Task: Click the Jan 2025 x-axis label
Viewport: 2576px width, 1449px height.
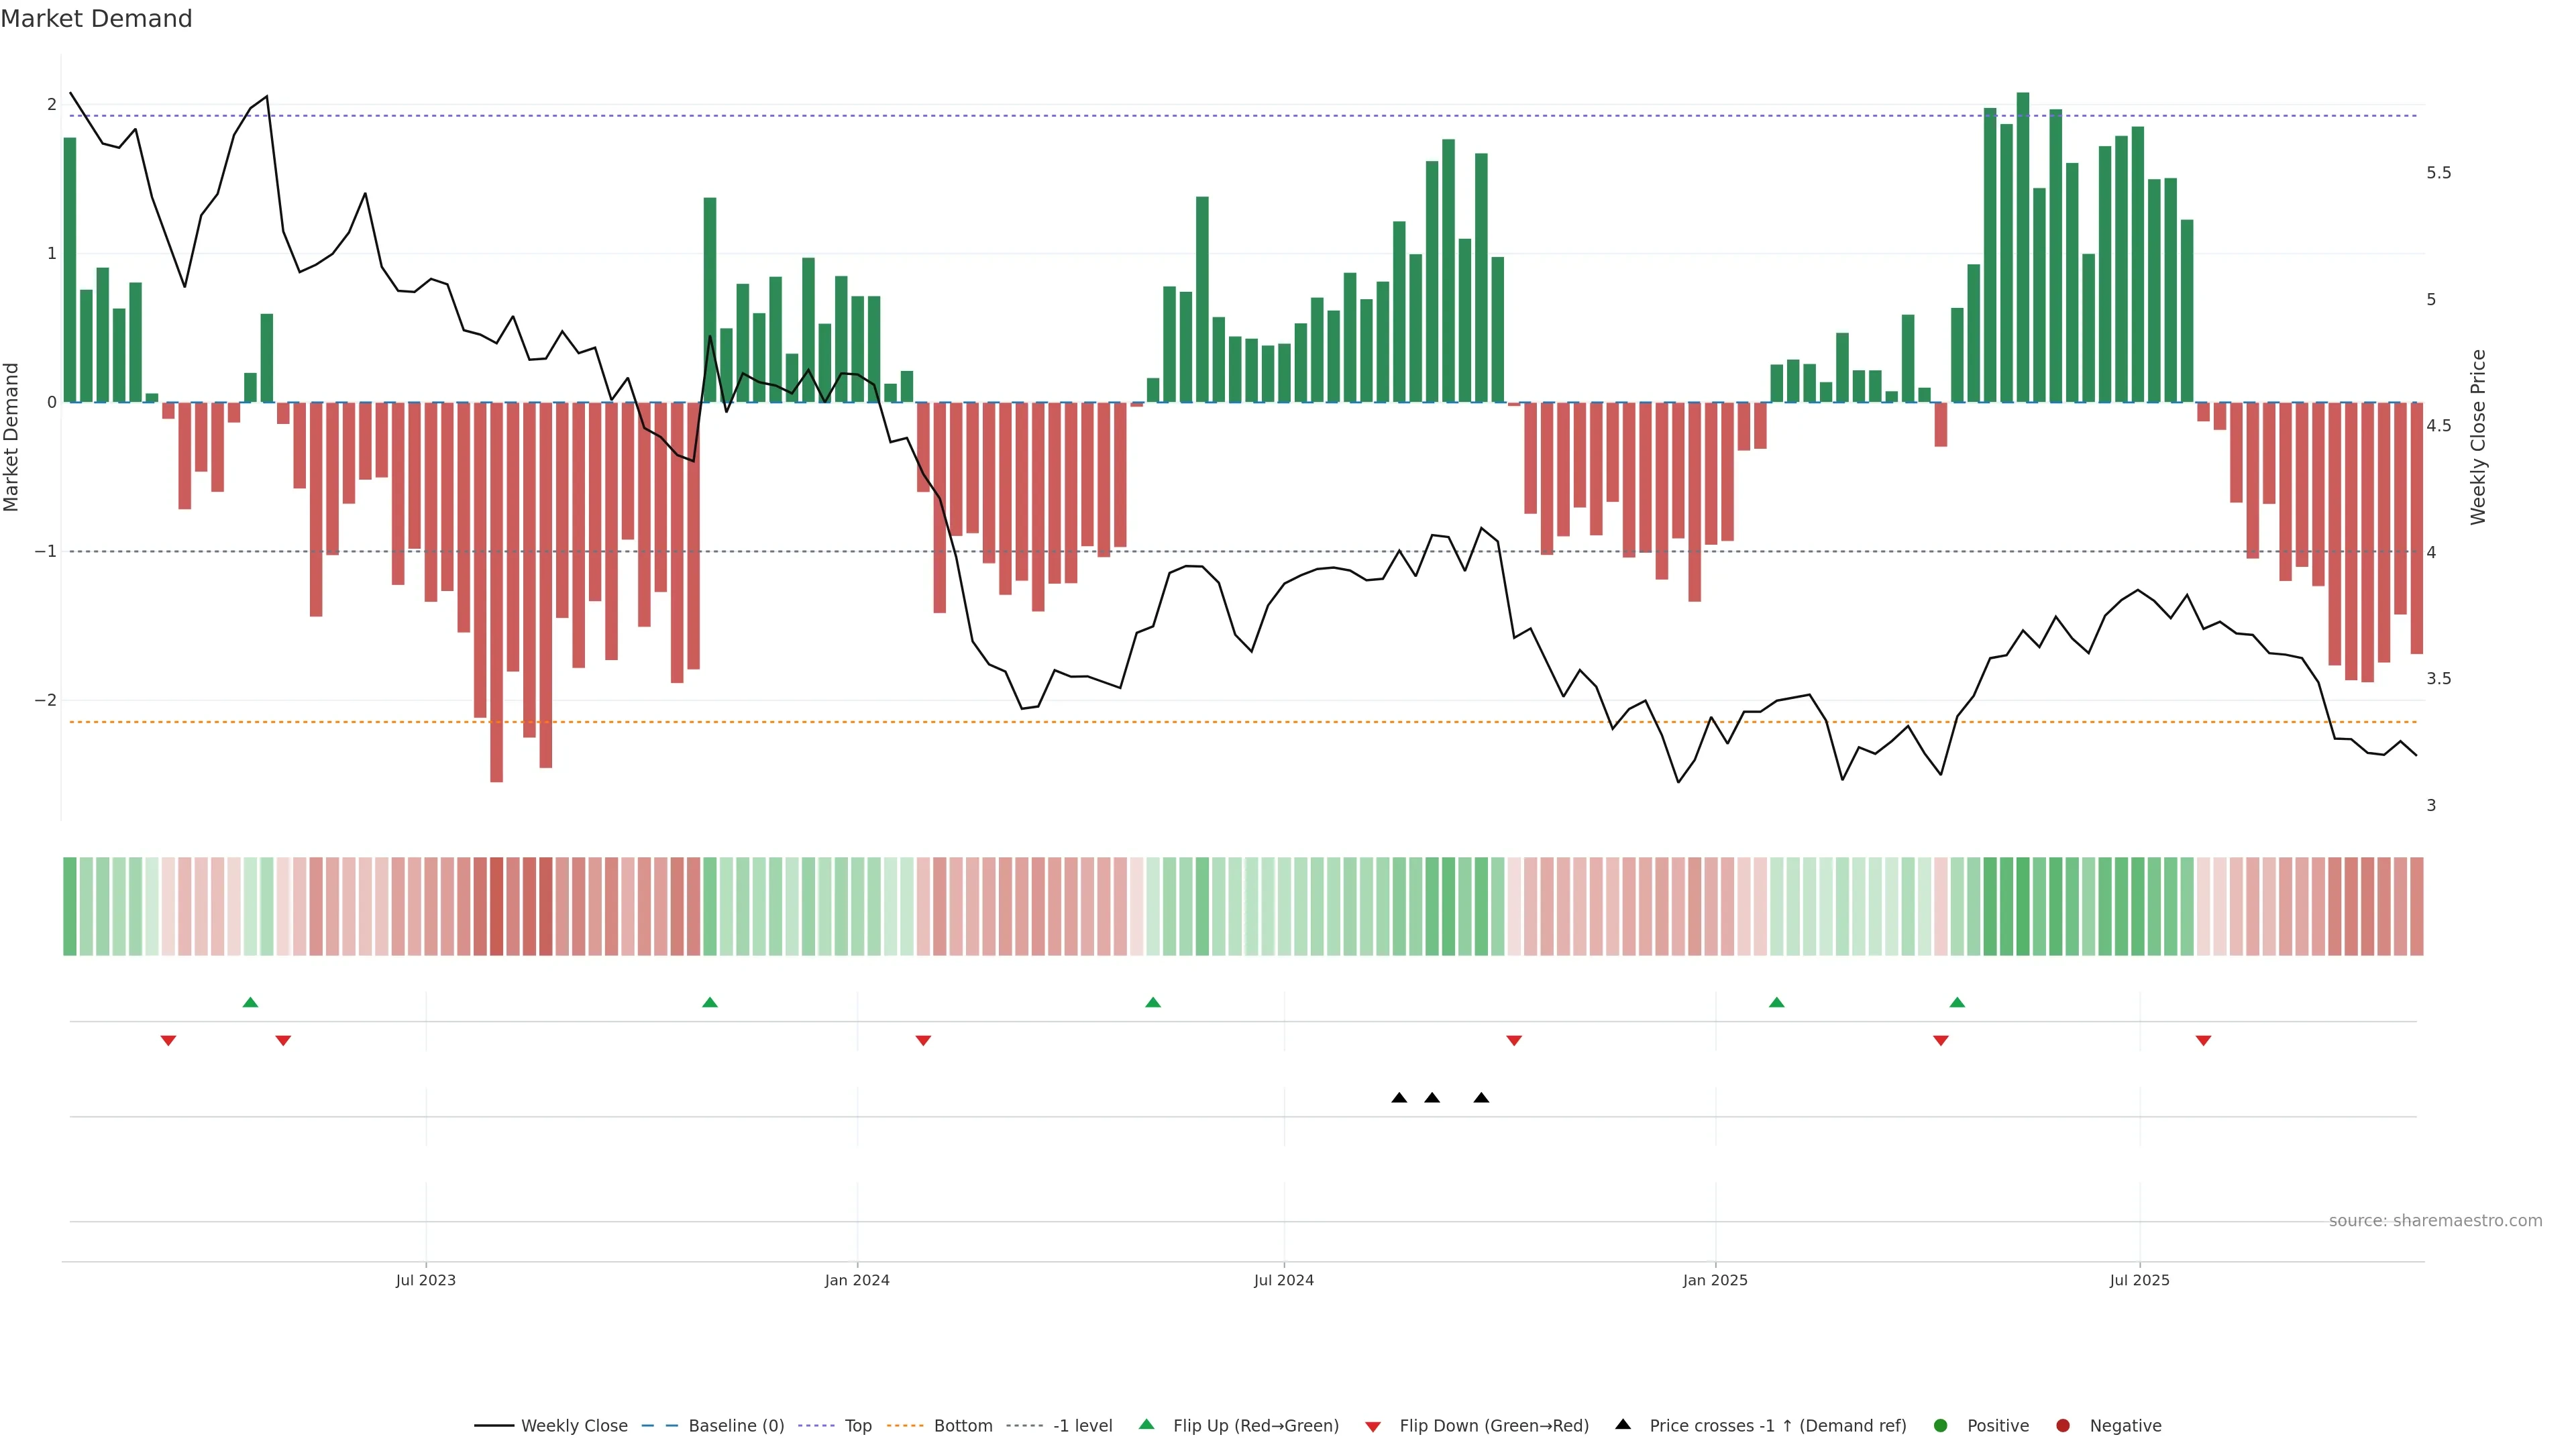Action: [1715, 1280]
